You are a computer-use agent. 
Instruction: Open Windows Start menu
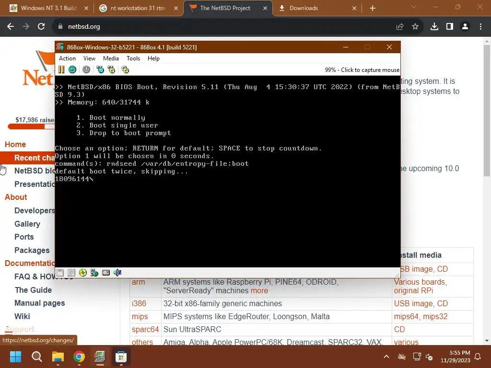point(15,356)
